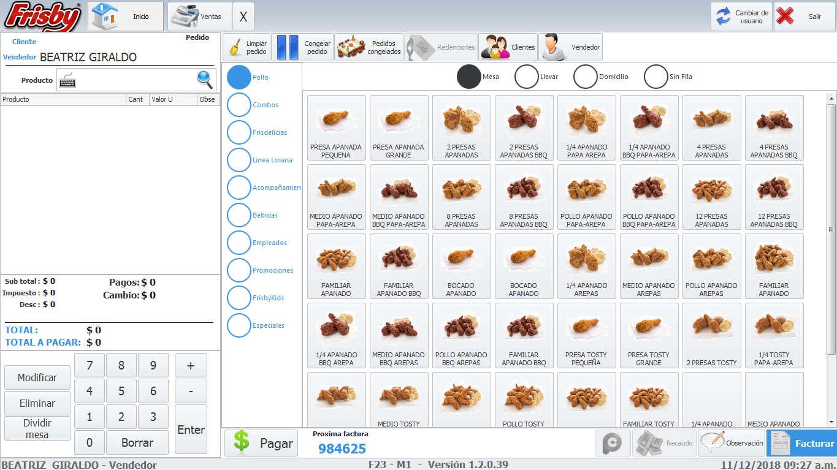
Task: Click the Frisby logo
Action: click(42, 17)
